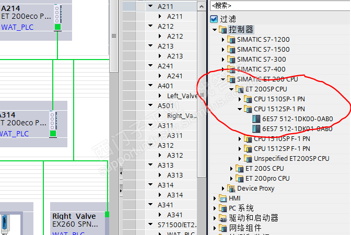Click A314 ET 200eco module icon
This screenshot has height=235, width=351.
[x=53, y=121]
